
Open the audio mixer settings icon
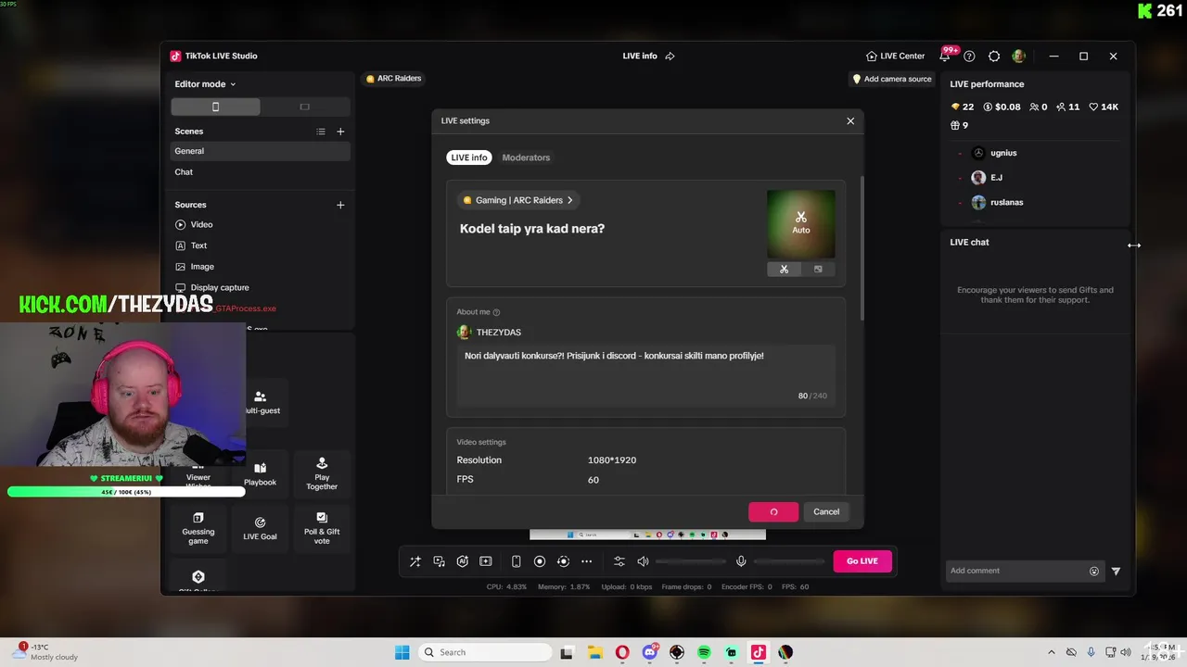[x=619, y=561]
